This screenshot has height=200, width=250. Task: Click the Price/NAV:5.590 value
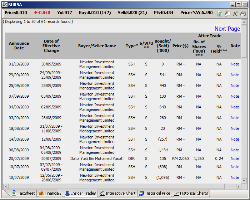[196, 13]
